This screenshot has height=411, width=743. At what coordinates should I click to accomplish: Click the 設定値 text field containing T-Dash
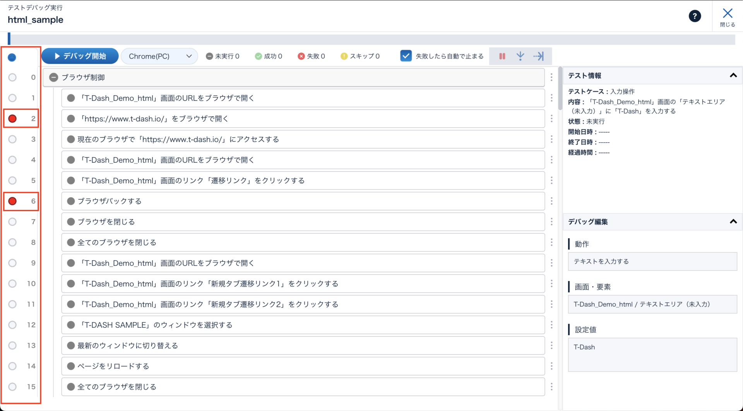pyautogui.click(x=652, y=355)
